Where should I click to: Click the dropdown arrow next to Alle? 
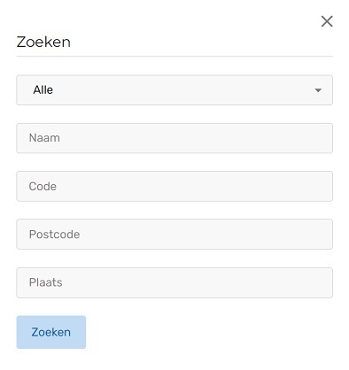(318, 90)
